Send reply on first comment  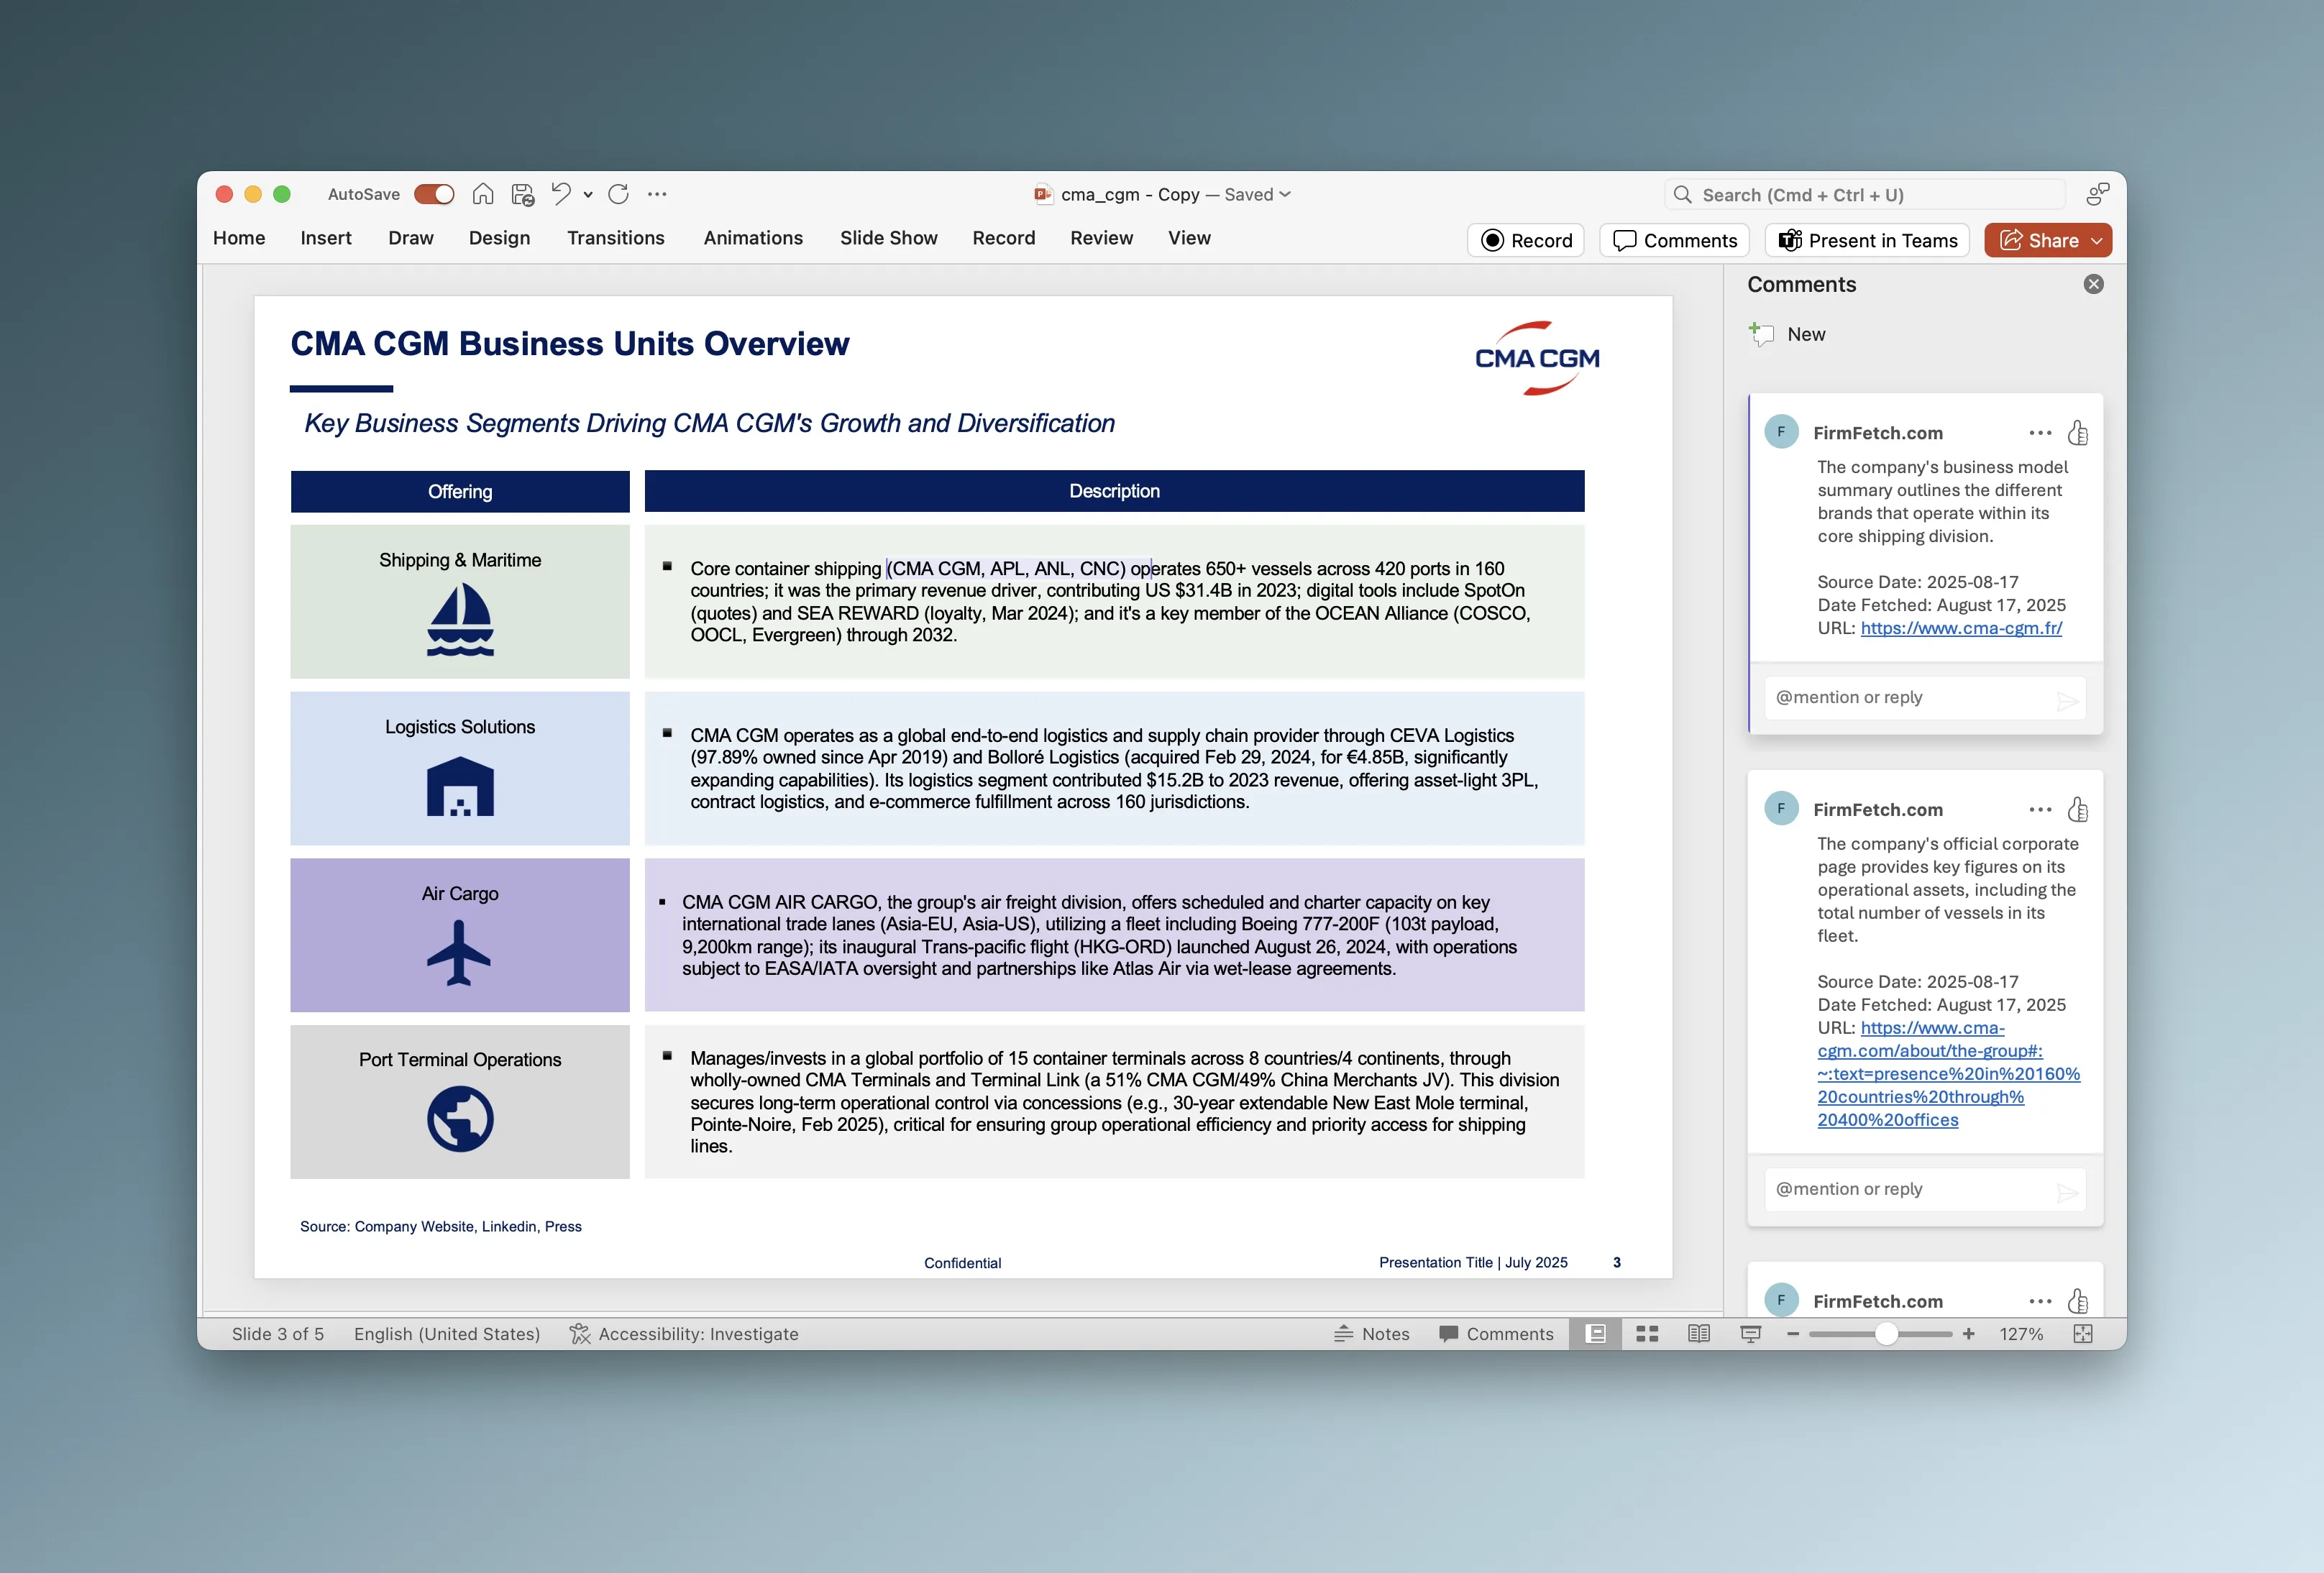[x=2068, y=701]
